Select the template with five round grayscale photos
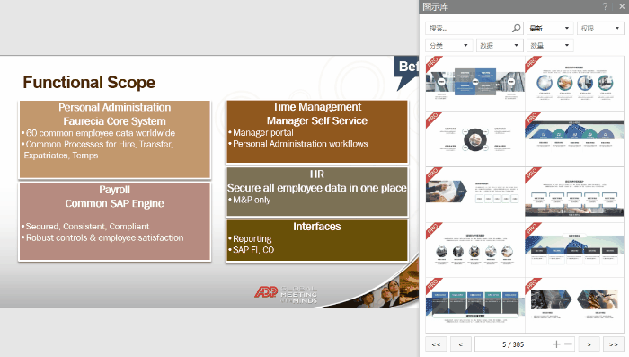Screen dimensions: 629x357 coord(475,250)
